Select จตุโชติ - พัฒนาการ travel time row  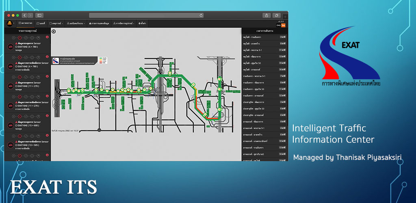click(x=264, y=56)
